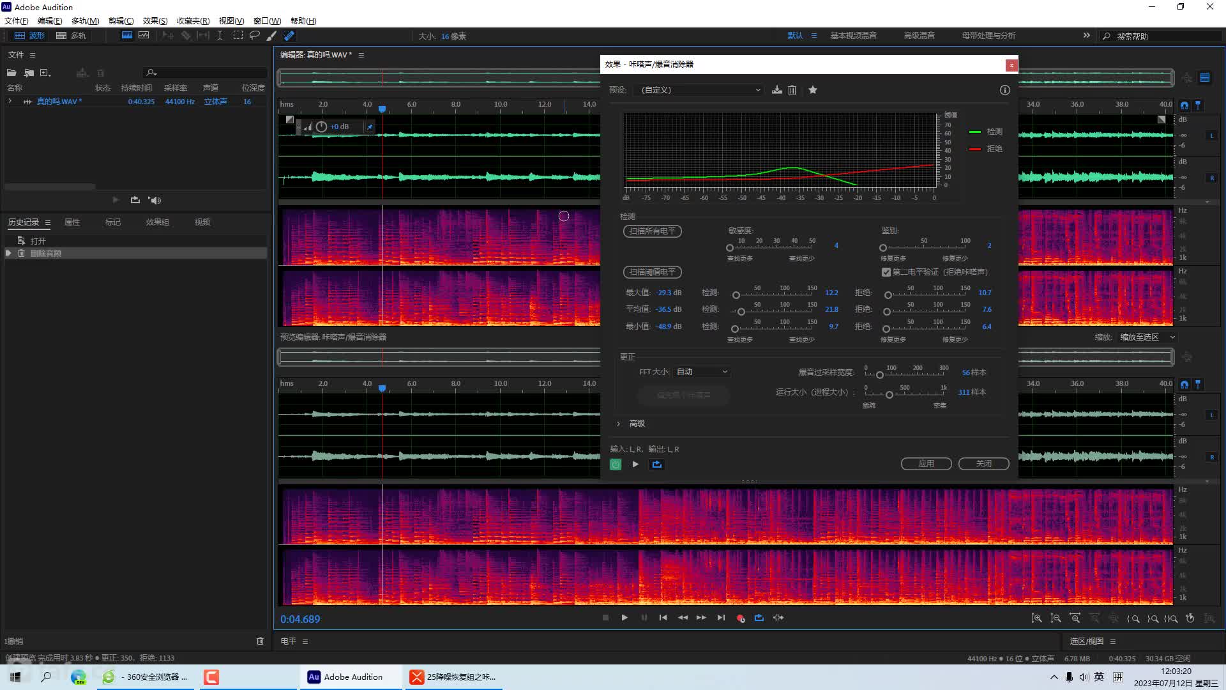Open the 收藏夹(R) menu
The width and height of the screenshot is (1226, 690).
[193, 21]
